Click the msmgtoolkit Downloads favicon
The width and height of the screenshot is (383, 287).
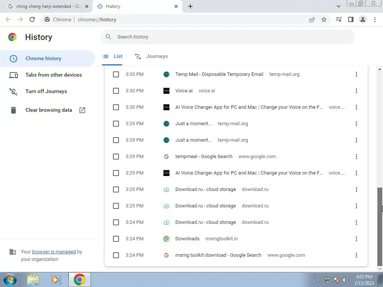[166, 239]
